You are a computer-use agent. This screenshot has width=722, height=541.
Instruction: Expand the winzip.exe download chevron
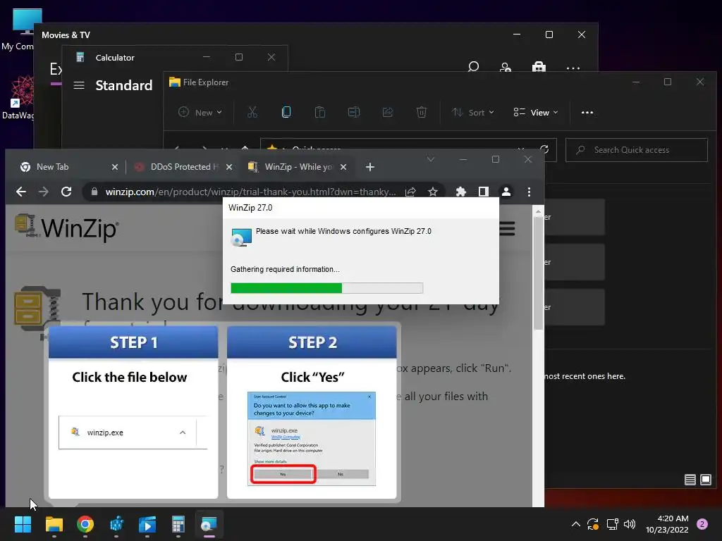pos(183,433)
